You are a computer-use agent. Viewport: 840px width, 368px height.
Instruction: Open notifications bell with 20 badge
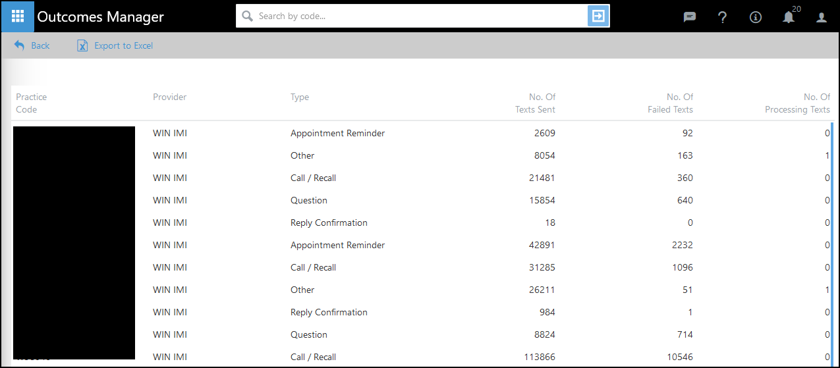click(x=789, y=18)
